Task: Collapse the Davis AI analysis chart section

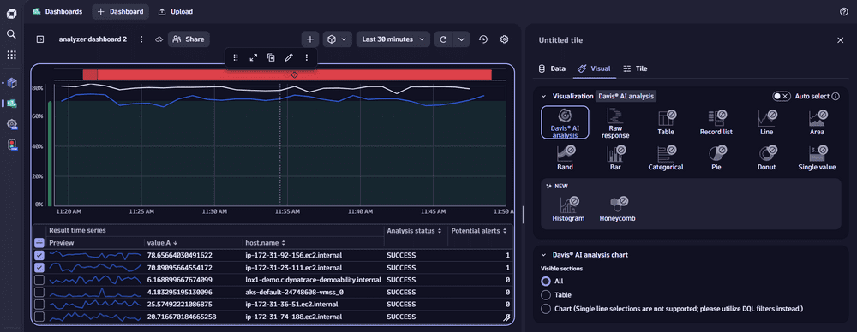Action: click(x=544, y=255)
